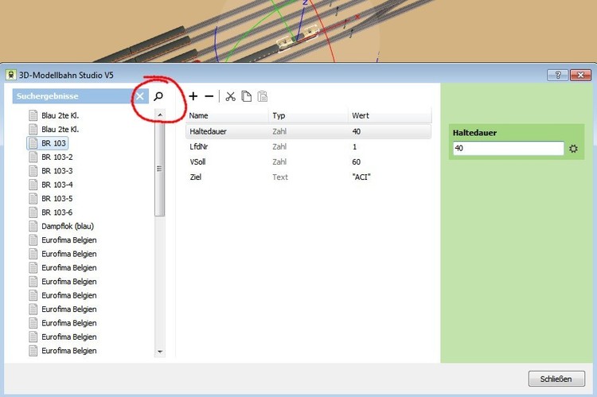Sort by the Name column header
Viewport: 597px width, 397px height.
(228, 115)
